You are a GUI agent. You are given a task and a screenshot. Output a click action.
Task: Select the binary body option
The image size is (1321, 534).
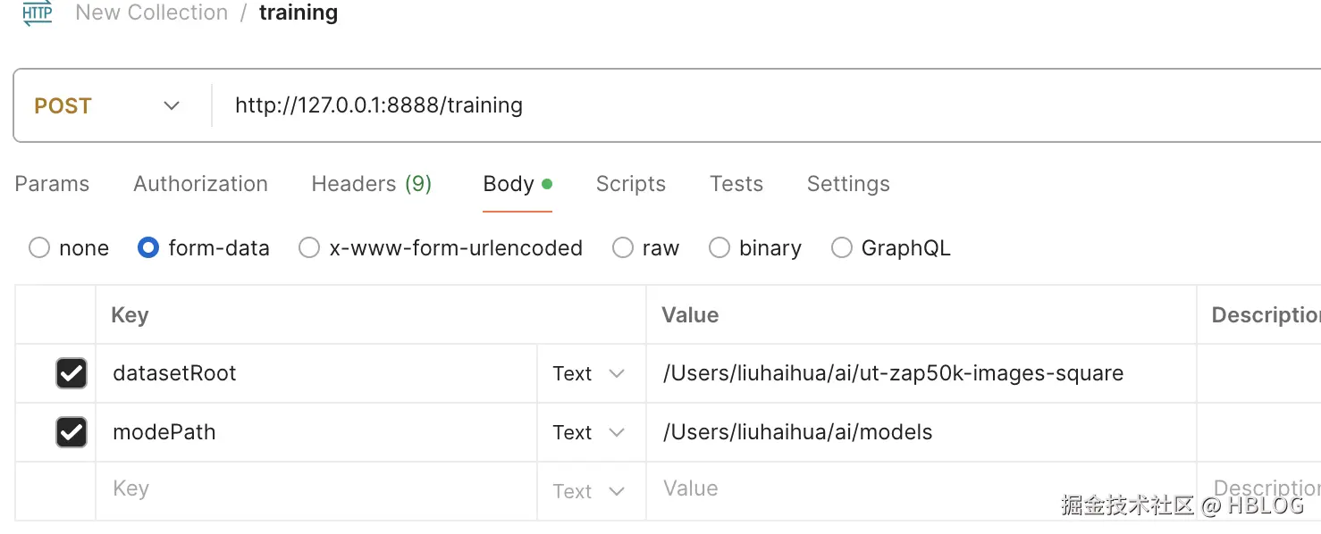[x=719, y=248]
